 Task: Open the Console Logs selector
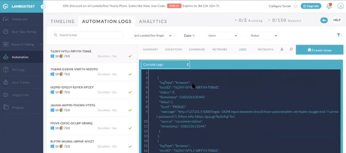point(165,65)
